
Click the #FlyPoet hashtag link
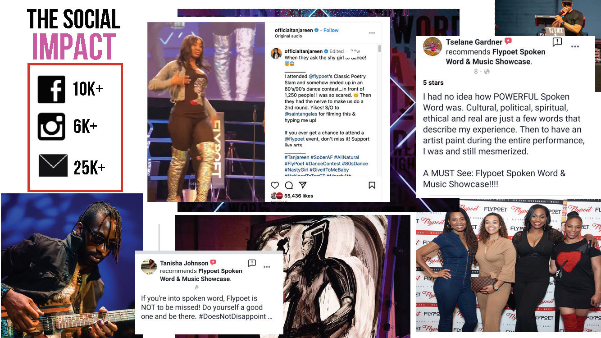click(294, 164)
